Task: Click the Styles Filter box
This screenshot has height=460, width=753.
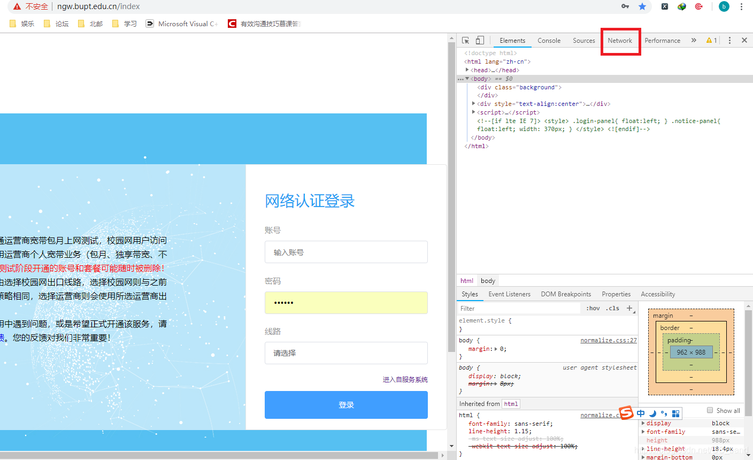Action: tap(519, 308)
